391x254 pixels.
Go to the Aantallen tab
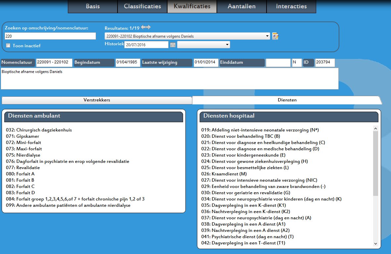point(242,7)
